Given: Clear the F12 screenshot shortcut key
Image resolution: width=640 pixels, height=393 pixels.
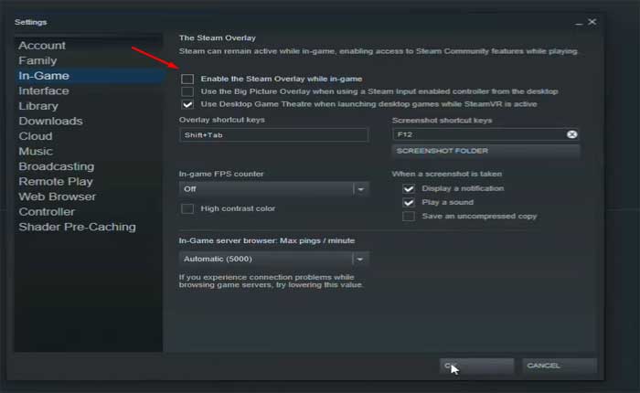Looking at the screenshot, I should 572,134.
